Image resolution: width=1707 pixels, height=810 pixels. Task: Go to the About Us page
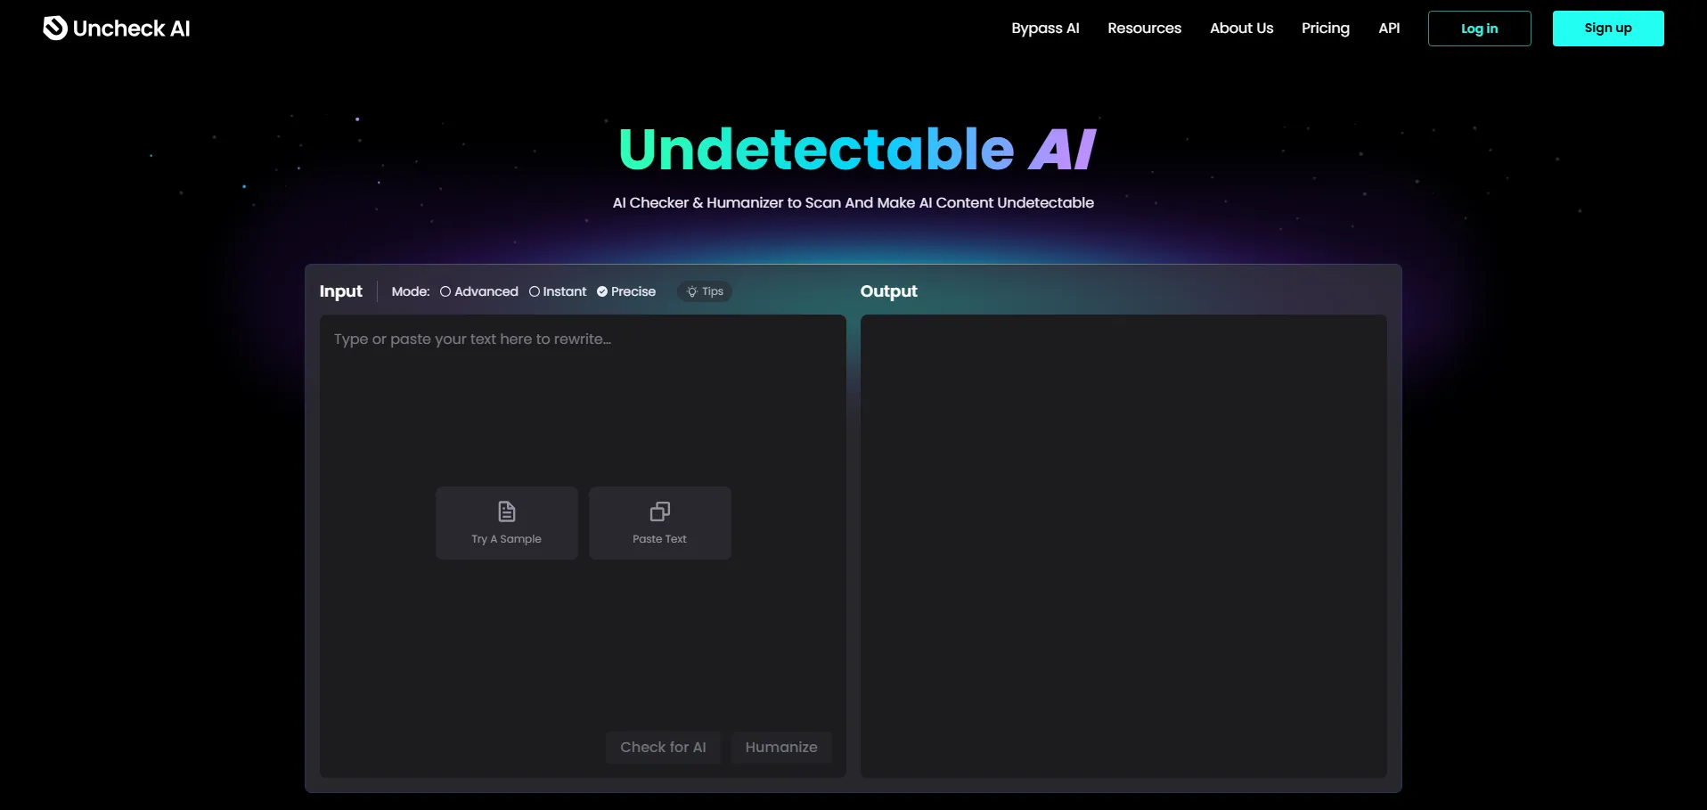1241,29
